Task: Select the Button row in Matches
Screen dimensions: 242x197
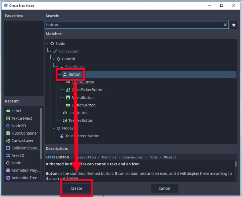Action: pyautogui.click(x=149, y=74)
